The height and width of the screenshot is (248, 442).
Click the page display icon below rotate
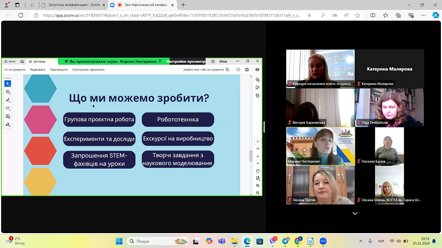(257, 178)
